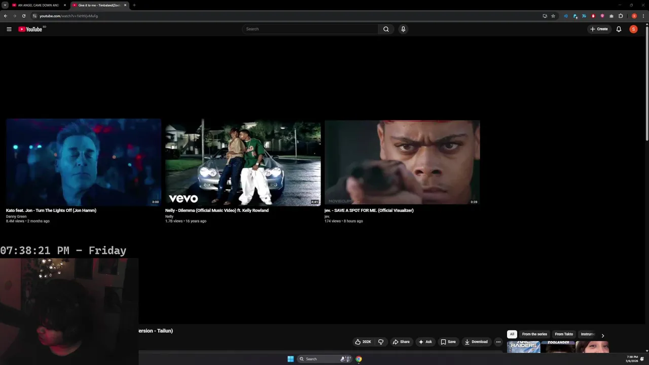Save video to playlist
This screenshot has width=649, height=365.
(x=448, y=342)
